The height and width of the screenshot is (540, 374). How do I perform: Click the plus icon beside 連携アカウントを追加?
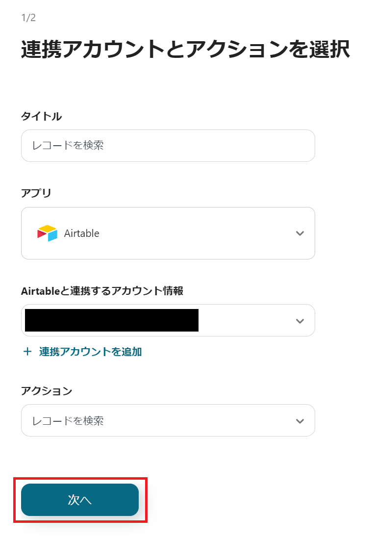click(x=27, y=352)
